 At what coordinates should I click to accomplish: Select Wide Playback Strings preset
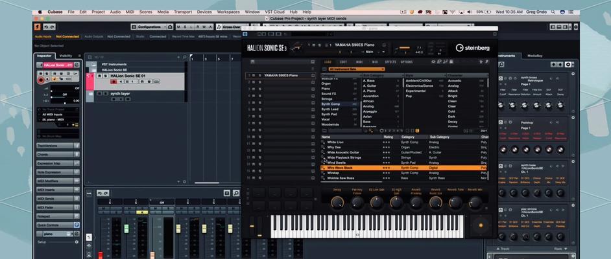(x=344, y=157)
